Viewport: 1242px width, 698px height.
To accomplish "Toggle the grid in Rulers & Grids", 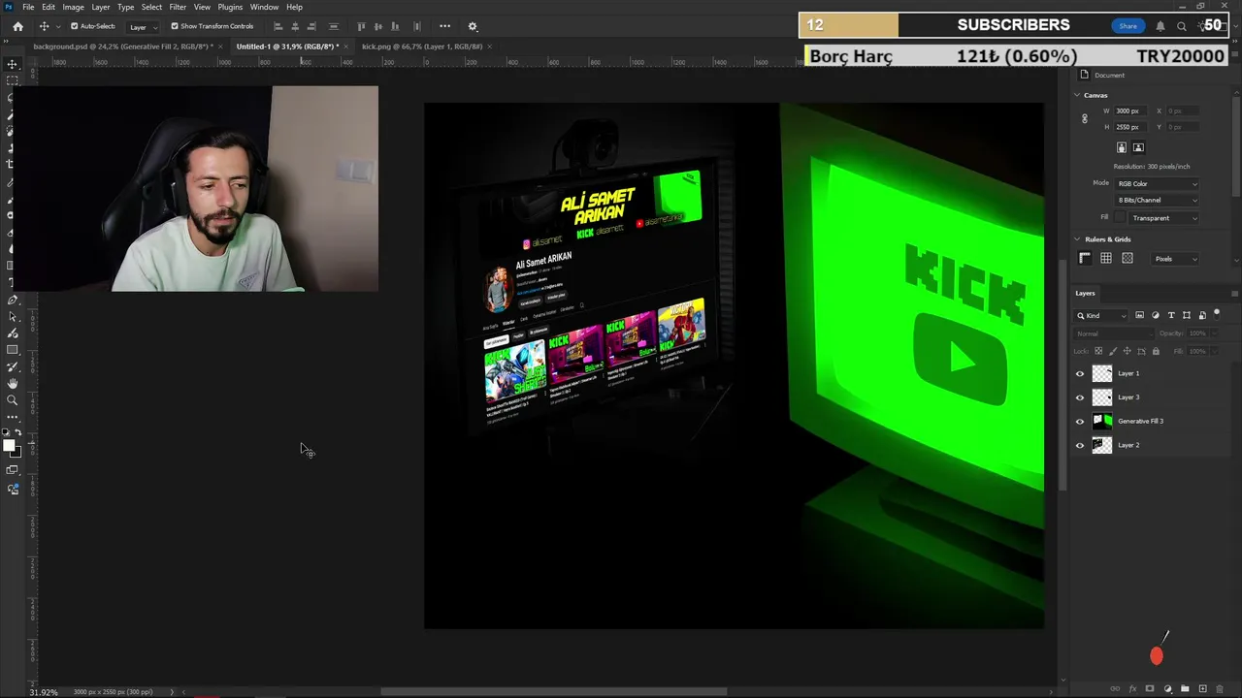I will point(1106,258).
